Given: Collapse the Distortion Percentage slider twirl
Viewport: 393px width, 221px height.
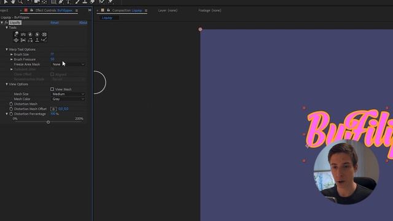Looking at the screenshot, I should 7,114.
